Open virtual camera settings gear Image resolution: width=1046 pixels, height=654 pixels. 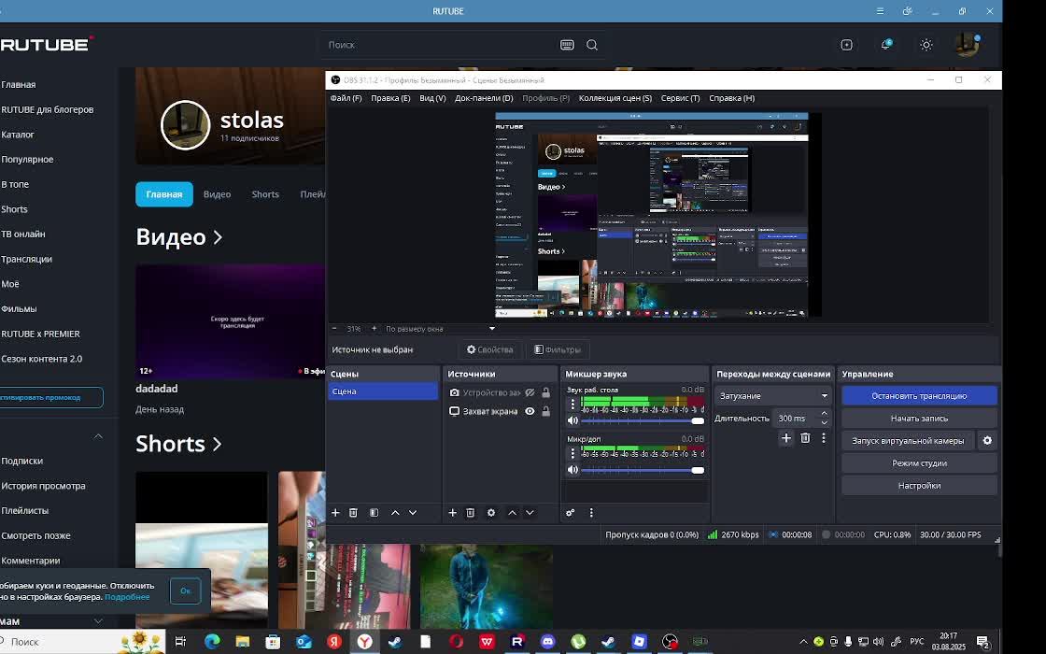987,441
